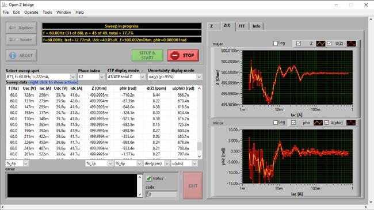
Task: Switch to the FFT tab
Action: click(x=242, y=26)
